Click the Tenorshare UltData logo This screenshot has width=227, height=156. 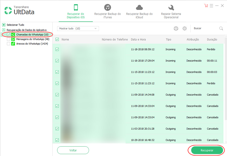pos(19,11)
